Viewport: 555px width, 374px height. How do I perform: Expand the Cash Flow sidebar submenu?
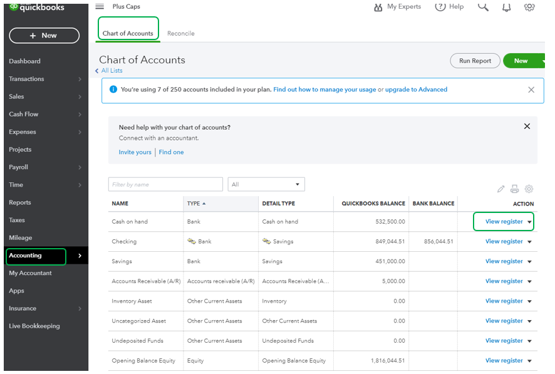[80, 114]
